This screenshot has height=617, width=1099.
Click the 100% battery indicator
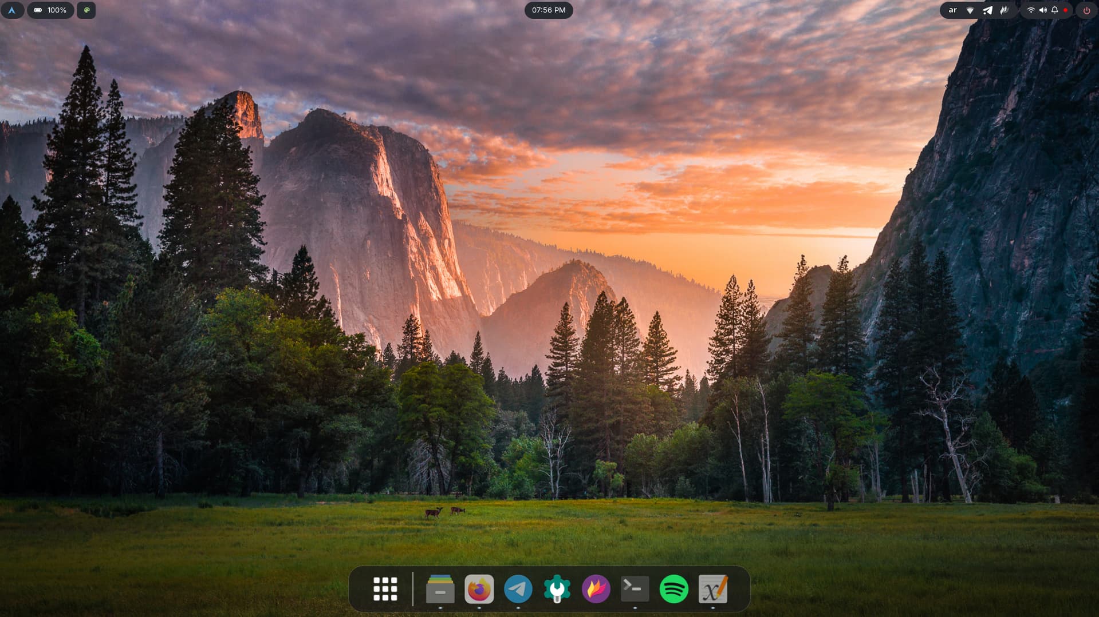click(50, 10)
